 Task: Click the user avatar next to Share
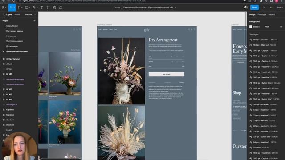click(x=245, y=7)
